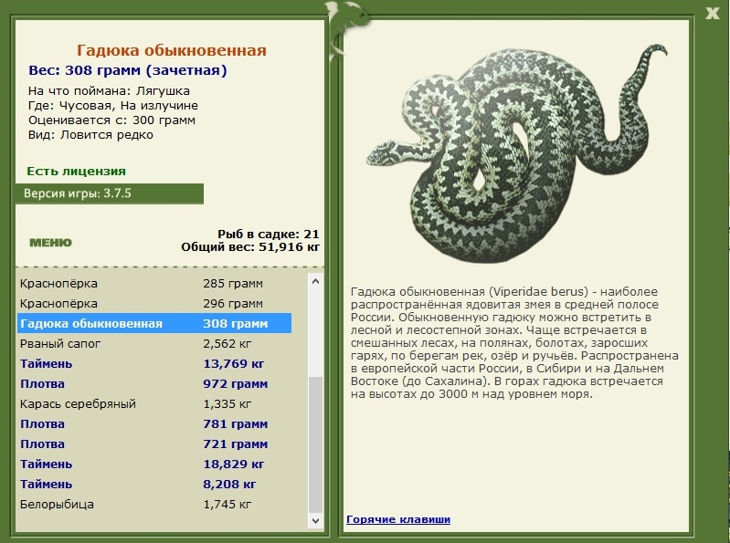Click the viper snake picture

[516, 153]
